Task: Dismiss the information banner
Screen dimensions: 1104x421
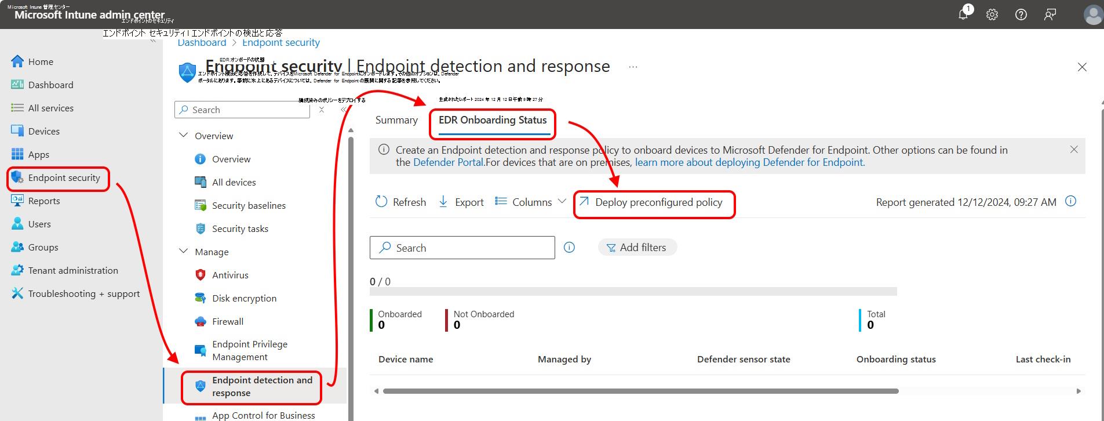Action: 1074,150
